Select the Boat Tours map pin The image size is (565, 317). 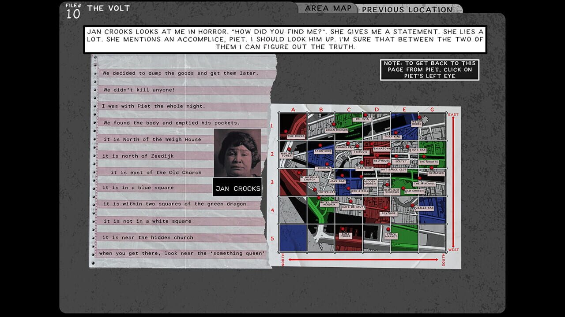343,229
